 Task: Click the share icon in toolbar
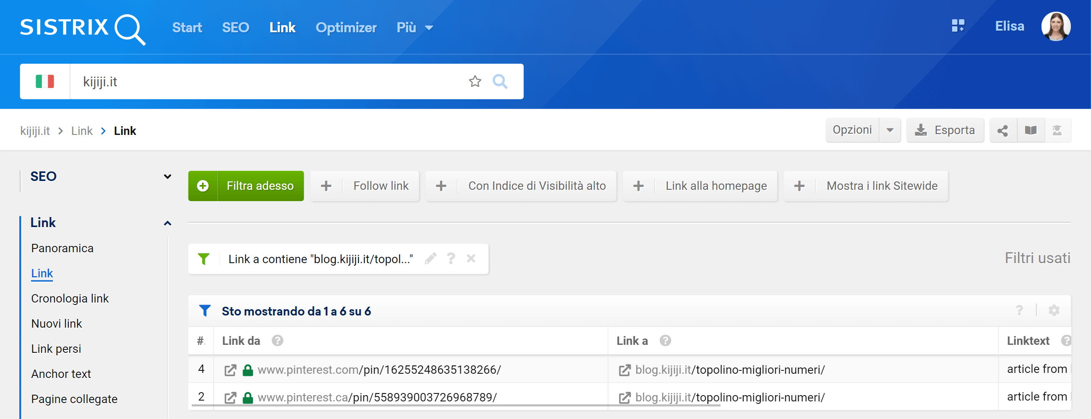(x=1002, y=130)
